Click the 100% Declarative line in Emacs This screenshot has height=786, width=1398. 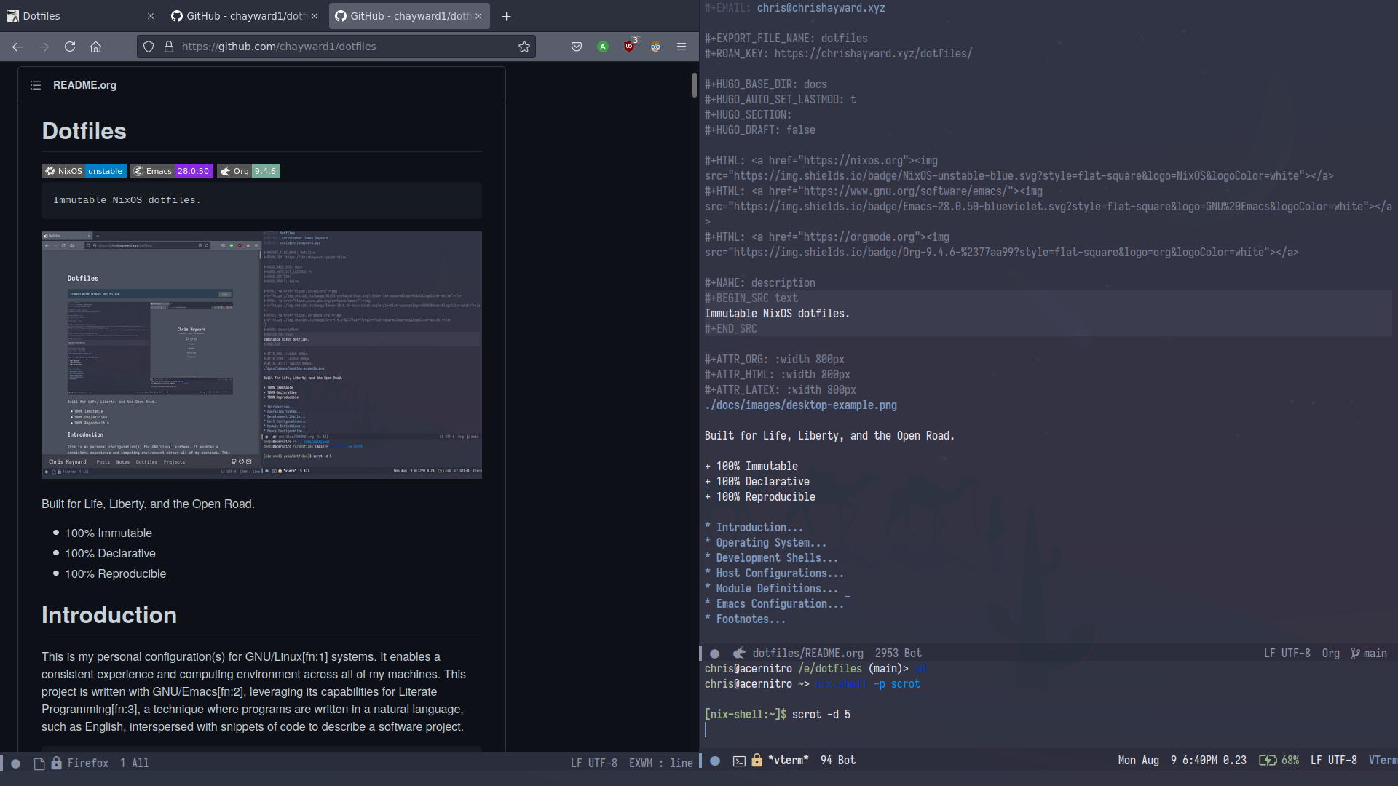757,482
